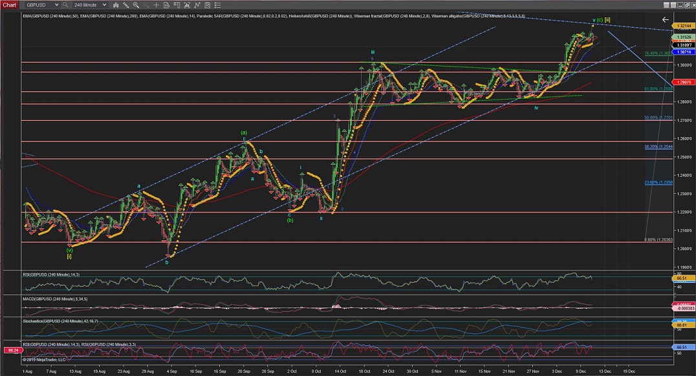Select the Chart title tab
Viewport: 696px width, 376px height.
(10, 5)
